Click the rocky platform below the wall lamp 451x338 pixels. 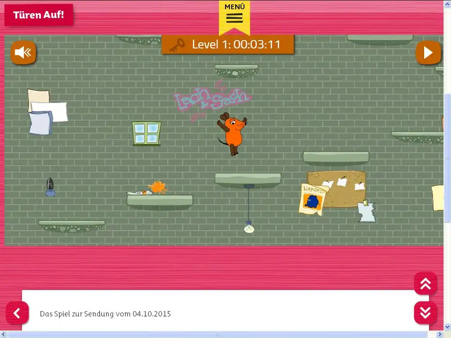72,226
